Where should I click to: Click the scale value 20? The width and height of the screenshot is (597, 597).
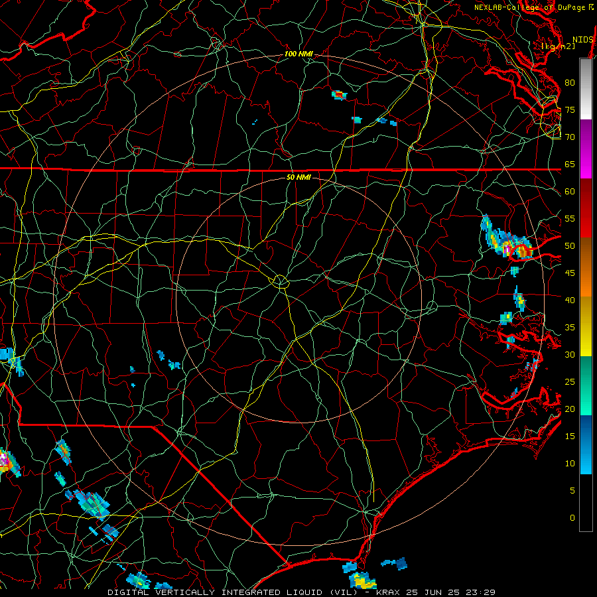pyautogui.click(x=570, y=409)
